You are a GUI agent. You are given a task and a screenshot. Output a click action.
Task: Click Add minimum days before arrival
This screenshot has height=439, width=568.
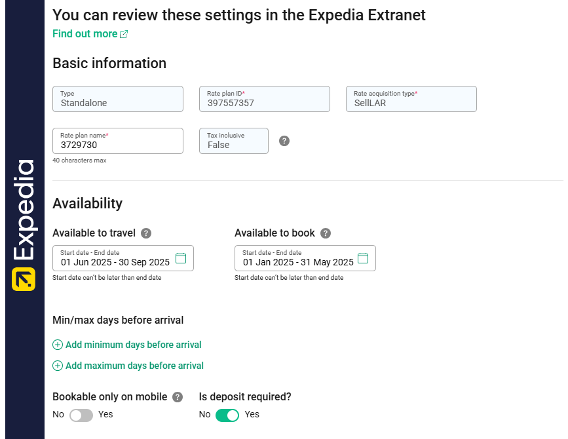(133, 345)
